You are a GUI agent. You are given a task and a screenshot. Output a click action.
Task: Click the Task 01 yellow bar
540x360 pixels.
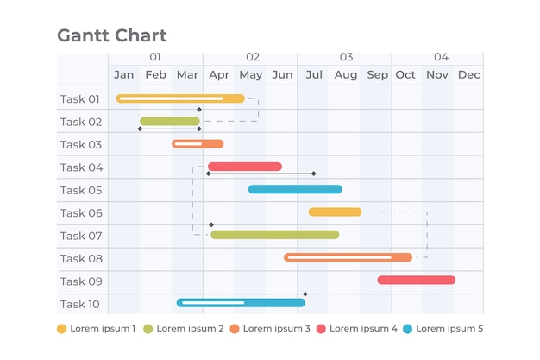tap(180, 98)
